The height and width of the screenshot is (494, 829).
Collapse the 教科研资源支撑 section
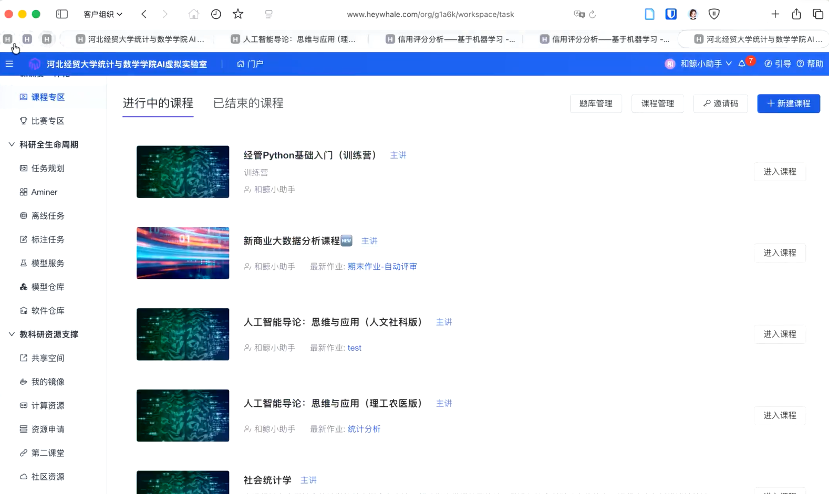[12, 334]
